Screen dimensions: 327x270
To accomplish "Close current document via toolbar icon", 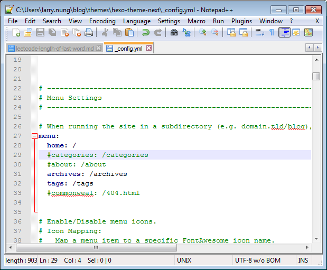I will [x=64, y=33].
